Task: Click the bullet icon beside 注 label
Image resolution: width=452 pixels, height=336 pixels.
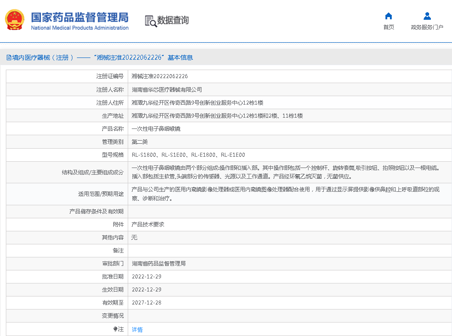Action: (115, 329)
